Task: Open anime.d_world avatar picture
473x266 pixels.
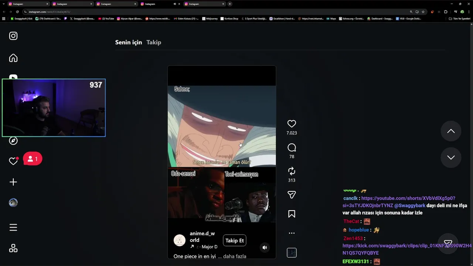Action: click(x=180, y=241)
